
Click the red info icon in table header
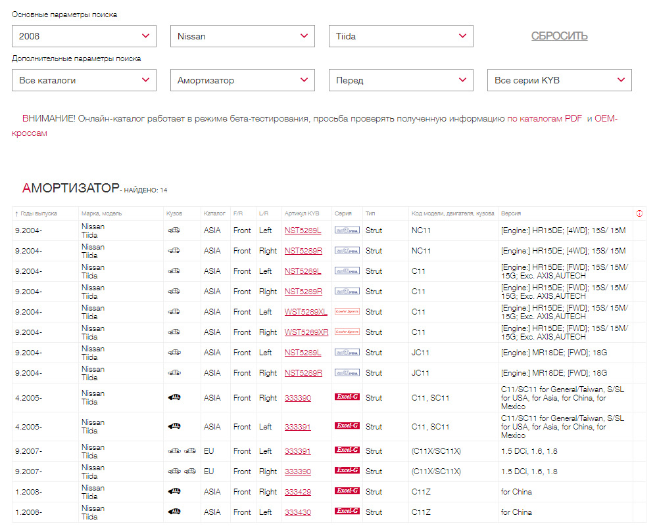(639, 213)
